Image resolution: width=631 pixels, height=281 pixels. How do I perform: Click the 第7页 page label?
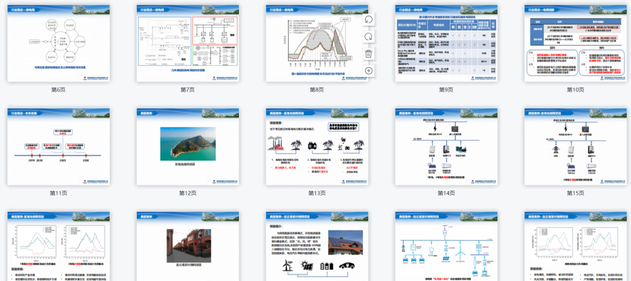188,90
